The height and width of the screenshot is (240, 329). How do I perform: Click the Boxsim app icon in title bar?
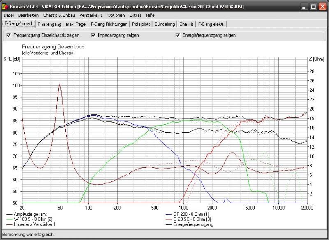[x=5, y=7]
